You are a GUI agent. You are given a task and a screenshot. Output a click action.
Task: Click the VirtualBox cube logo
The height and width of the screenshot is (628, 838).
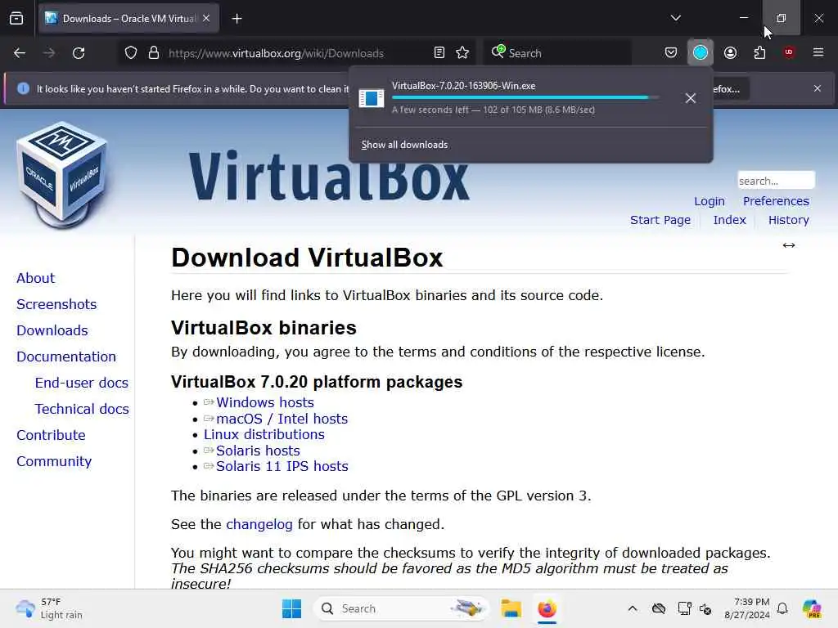[x=62, y=175]
